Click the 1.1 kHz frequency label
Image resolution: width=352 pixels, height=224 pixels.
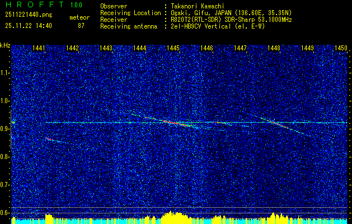tap(4, 73)
